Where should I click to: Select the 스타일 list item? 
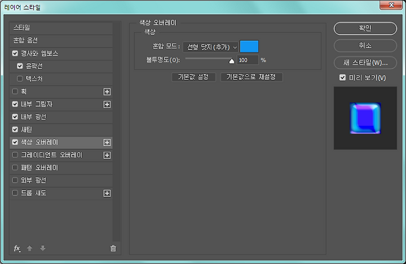61,28
